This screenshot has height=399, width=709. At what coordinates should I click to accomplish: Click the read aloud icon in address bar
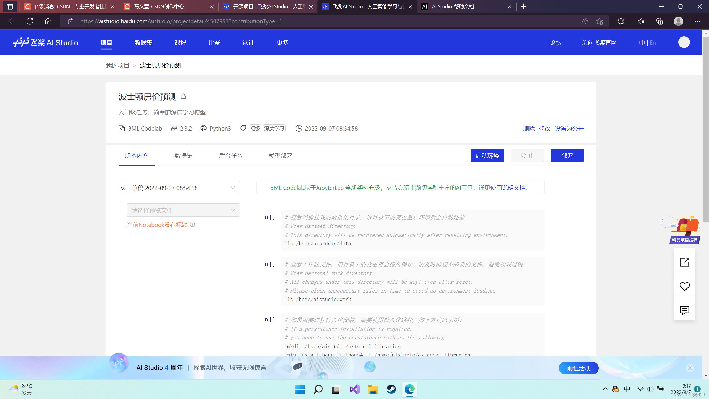coord(584,21)
